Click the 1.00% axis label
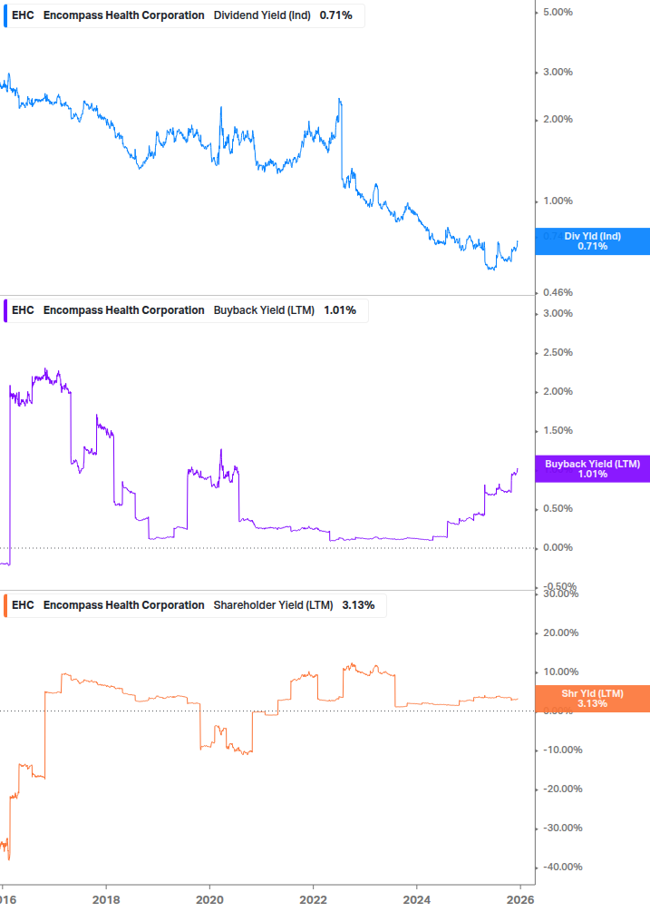 point(558,201)
